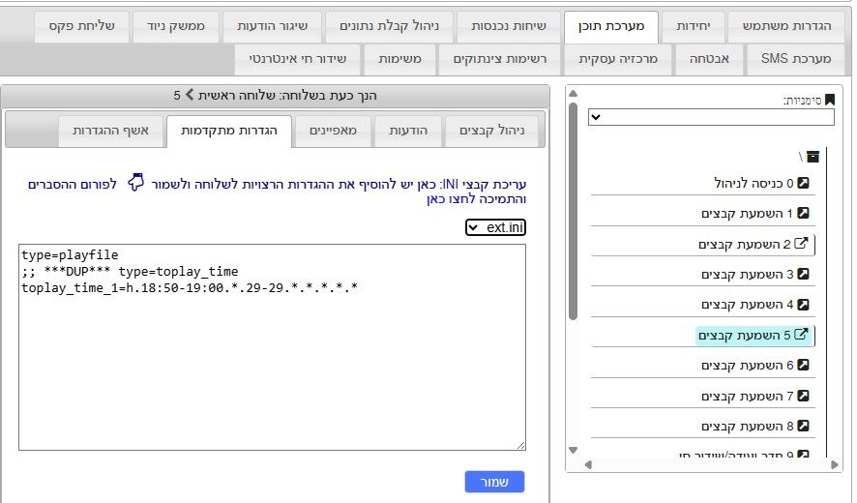Open the מאפיינים tab
Image resolution: width=857 pixels, height=503 pixels.
(x=333, y=131)
